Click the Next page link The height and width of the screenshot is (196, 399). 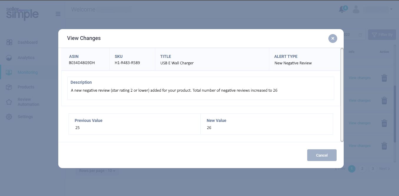click(384, 169)
